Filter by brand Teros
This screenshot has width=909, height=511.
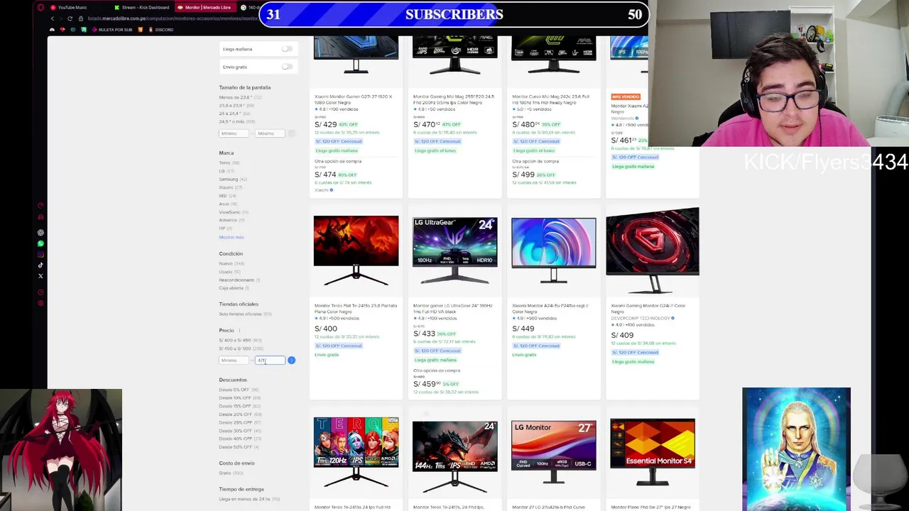click(224, 163)
